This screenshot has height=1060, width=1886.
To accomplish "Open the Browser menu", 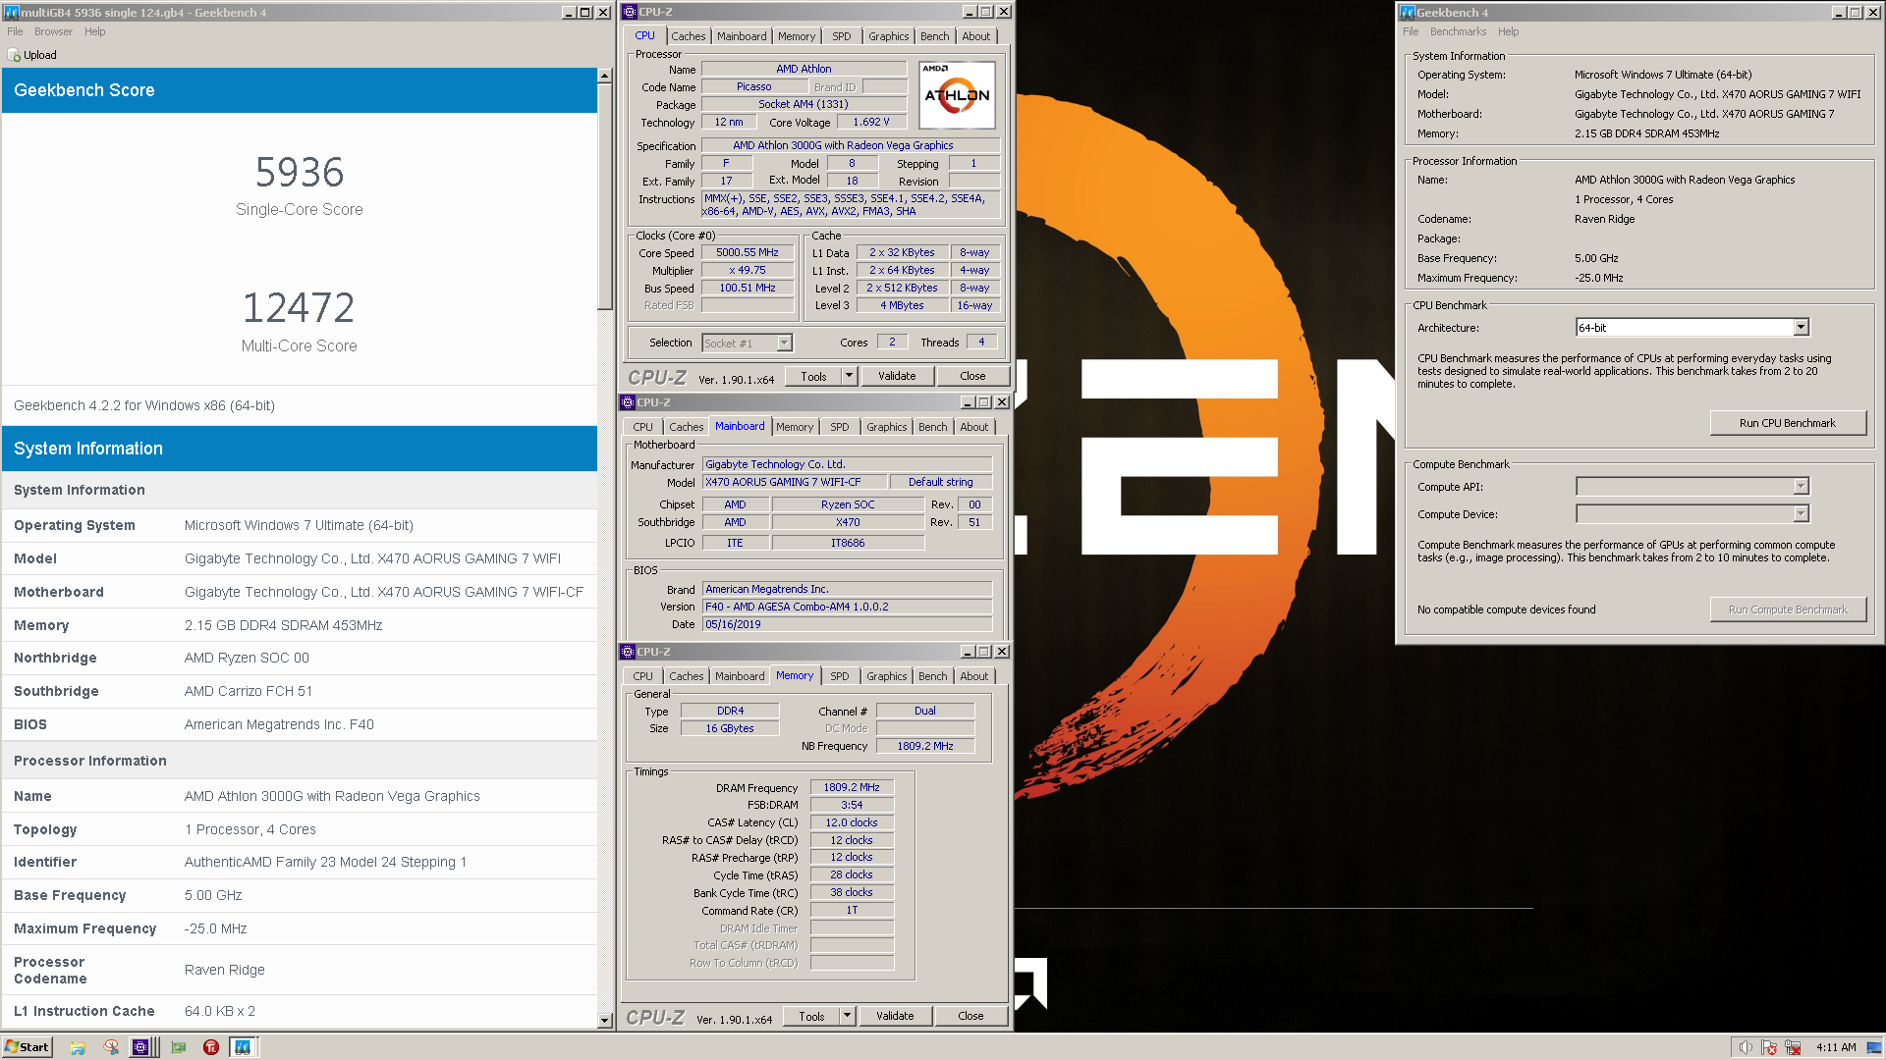I will point(53,31).
